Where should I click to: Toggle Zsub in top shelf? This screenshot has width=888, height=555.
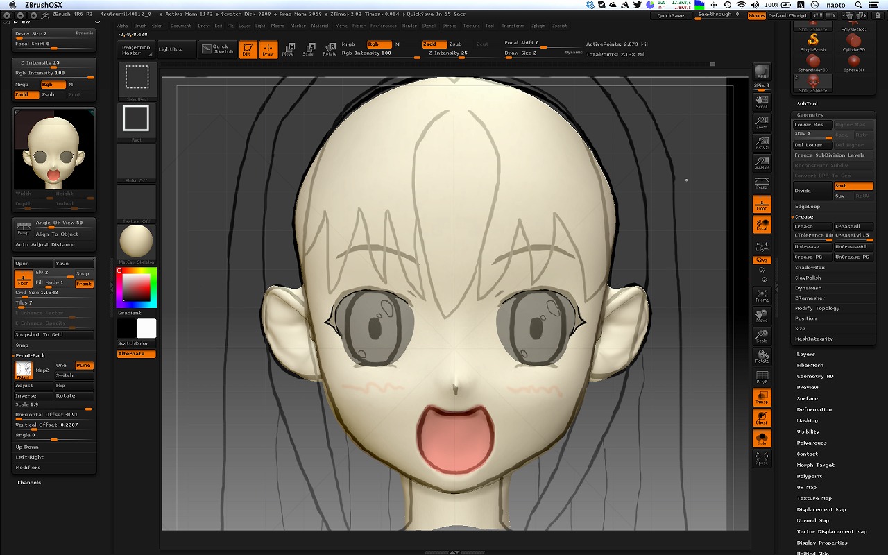[459, 44]
